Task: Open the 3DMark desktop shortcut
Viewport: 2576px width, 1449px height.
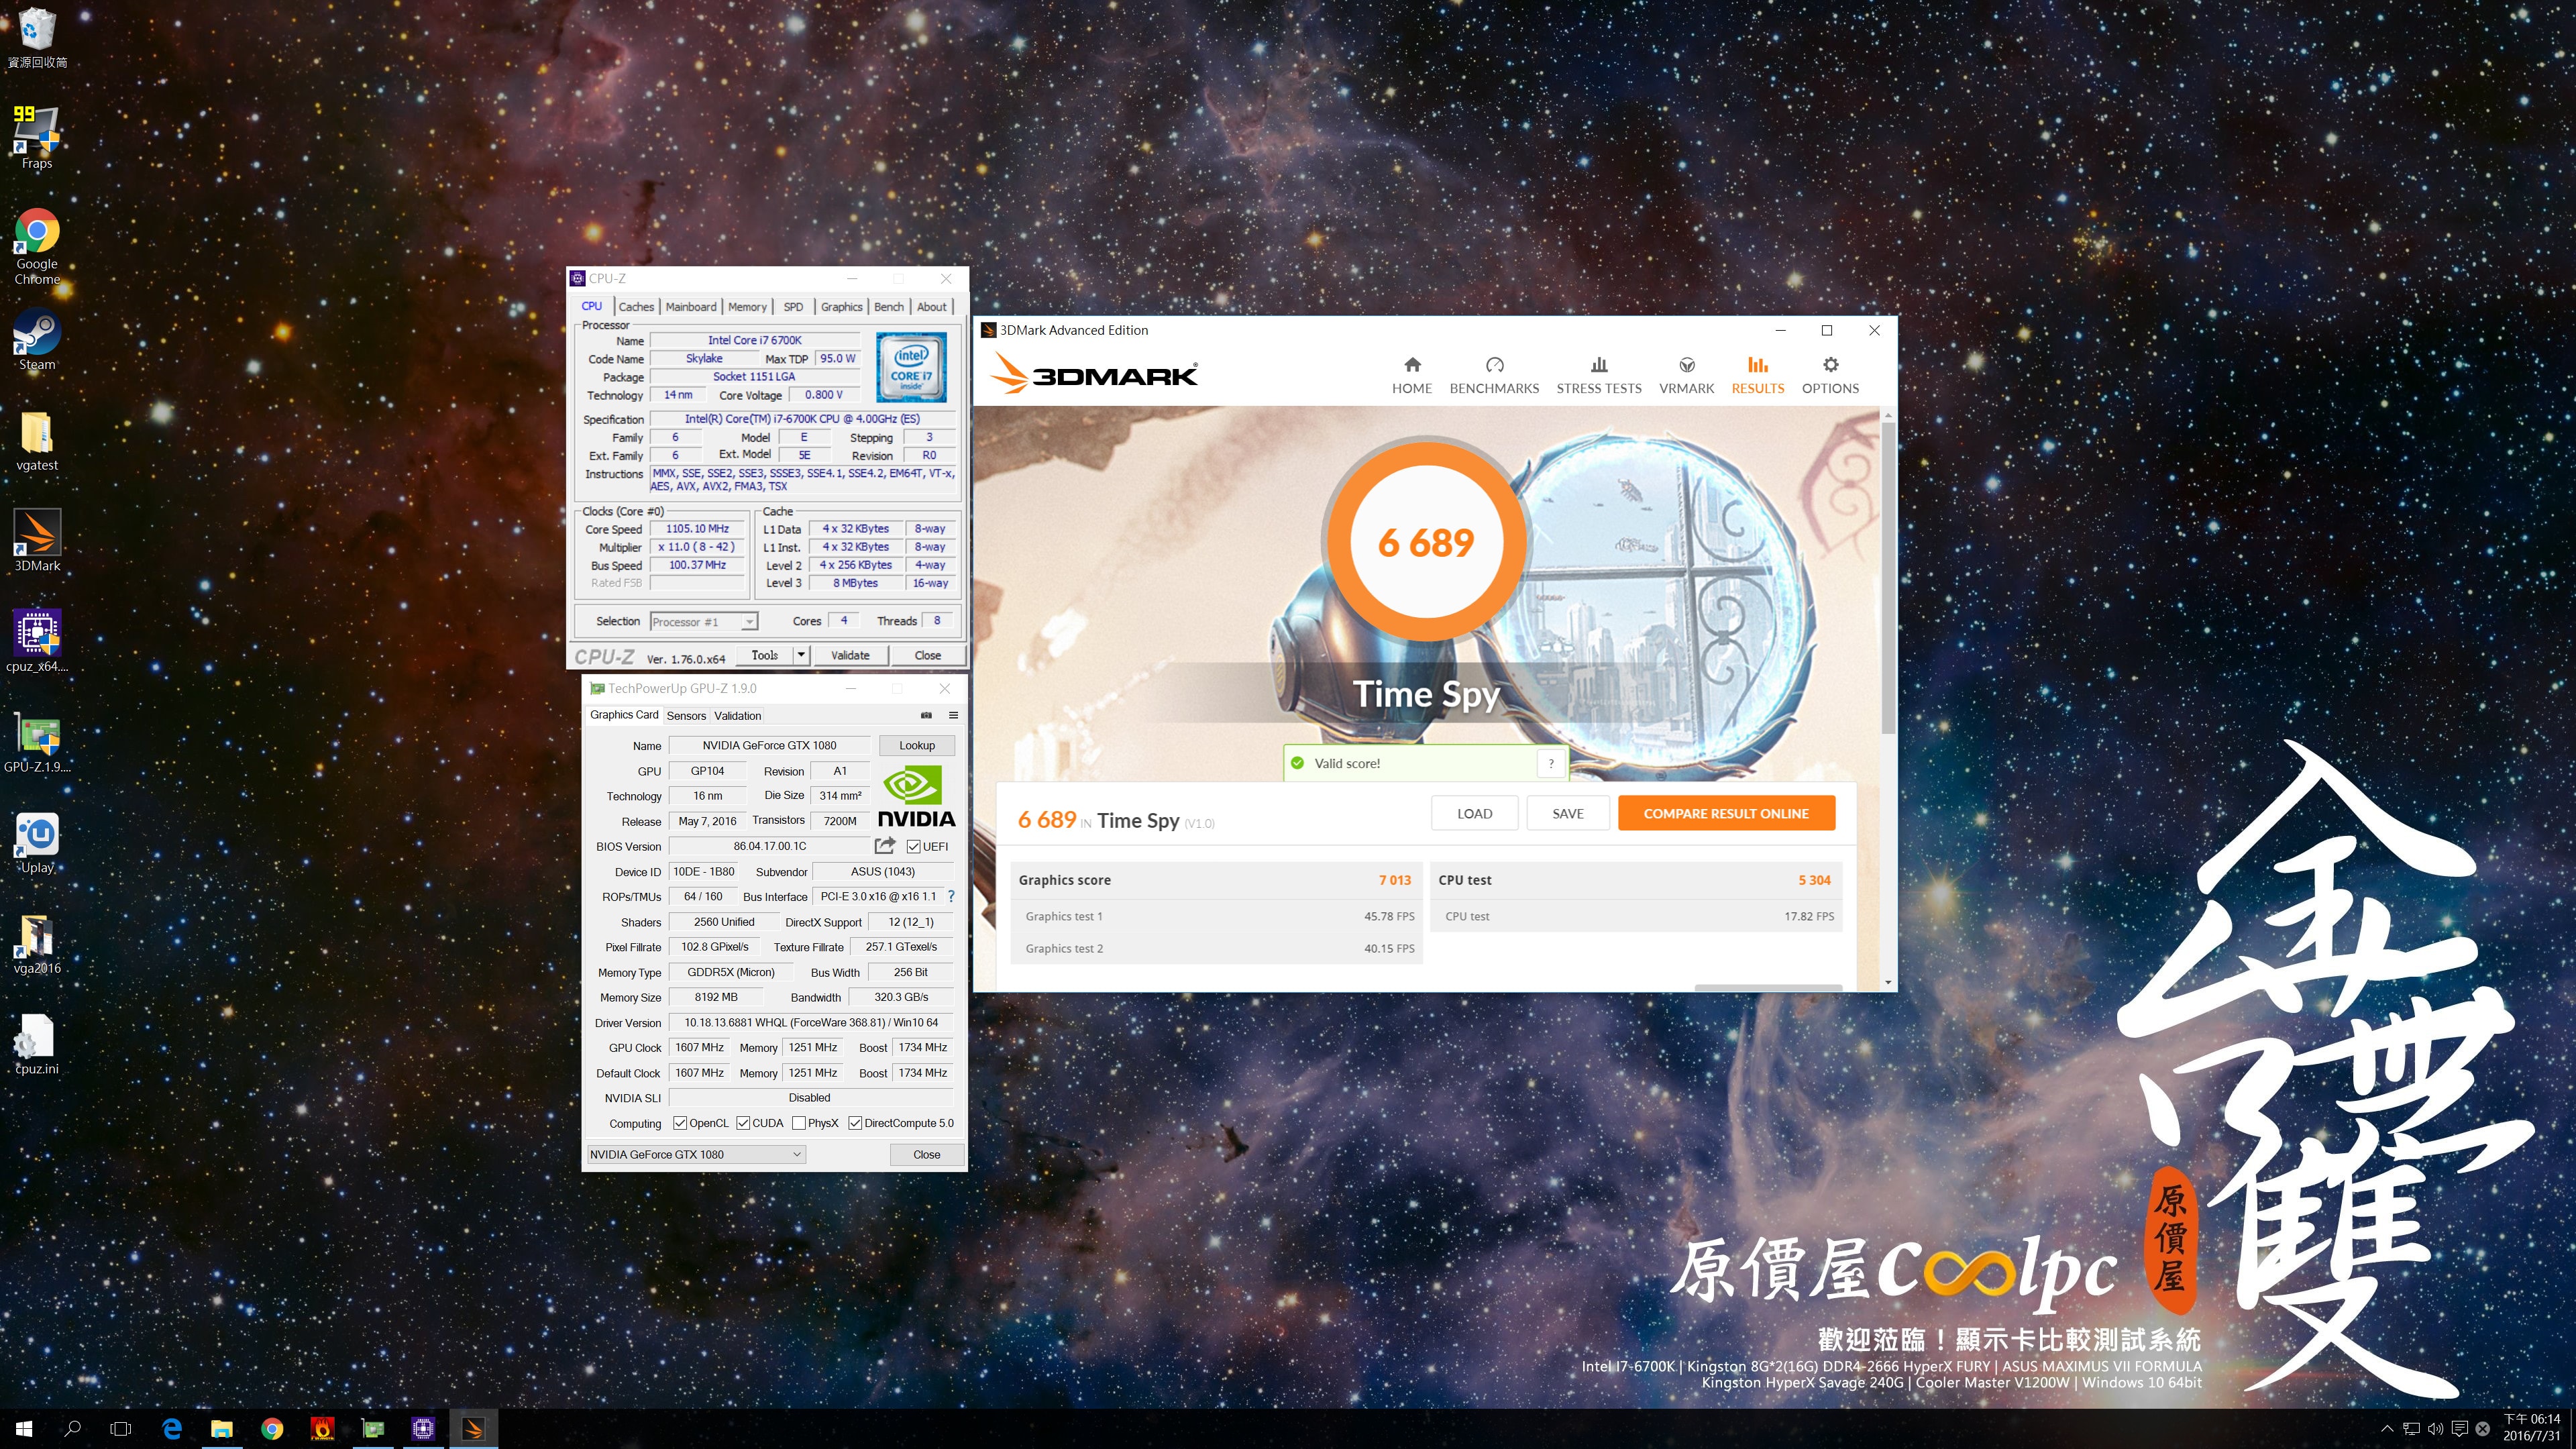Action: (37, 541)
